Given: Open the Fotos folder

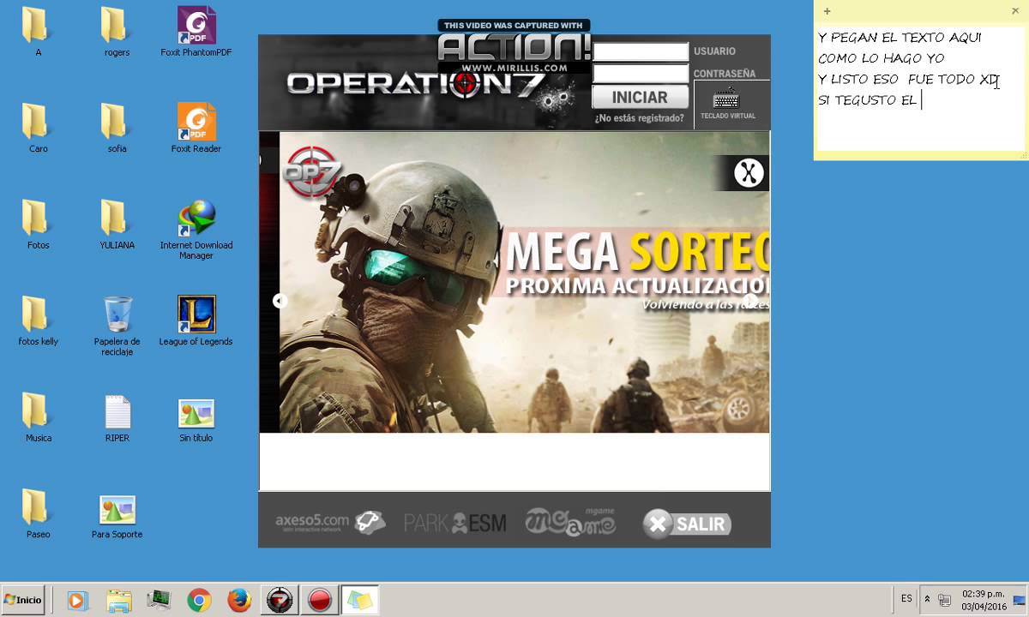Looking at the screenshot, I should (38, 225).
